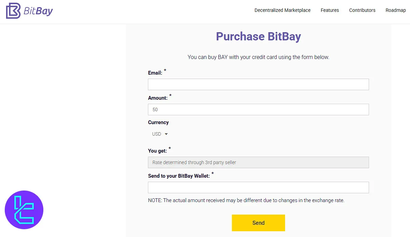Screen dimensions: 410x237
Task: Click the disabled You get field
Action: click(258, 162)
